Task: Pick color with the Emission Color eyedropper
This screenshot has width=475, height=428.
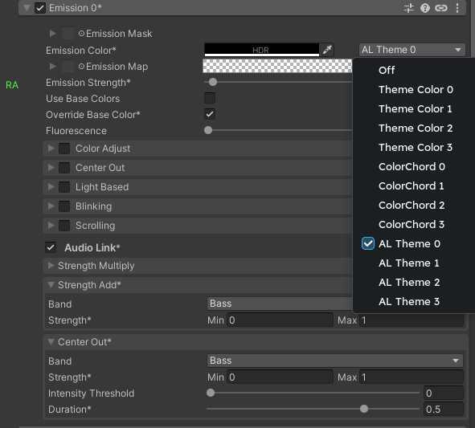Action: 327,50
